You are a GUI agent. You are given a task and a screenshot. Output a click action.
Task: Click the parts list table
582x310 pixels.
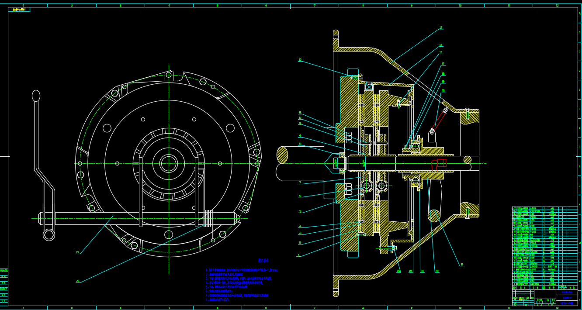tap(544, 247)
